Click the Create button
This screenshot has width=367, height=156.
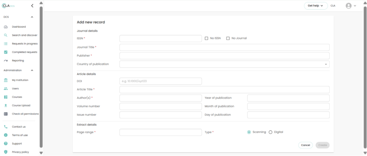(x=323, y=145)
